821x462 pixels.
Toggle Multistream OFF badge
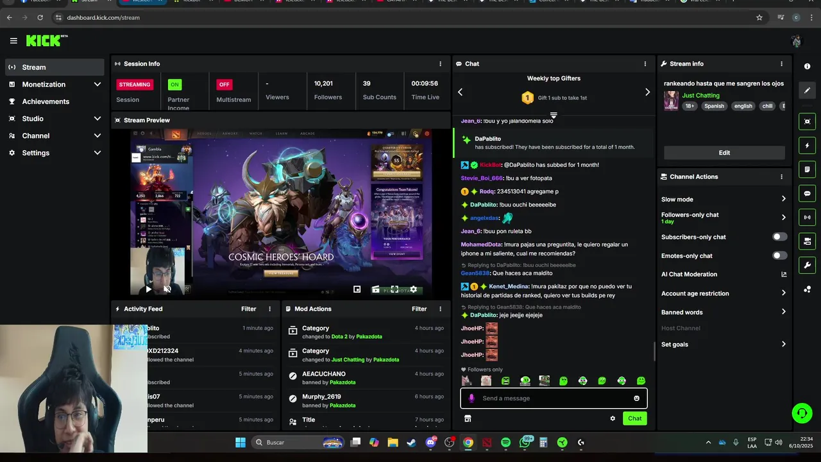click(224, 84)
